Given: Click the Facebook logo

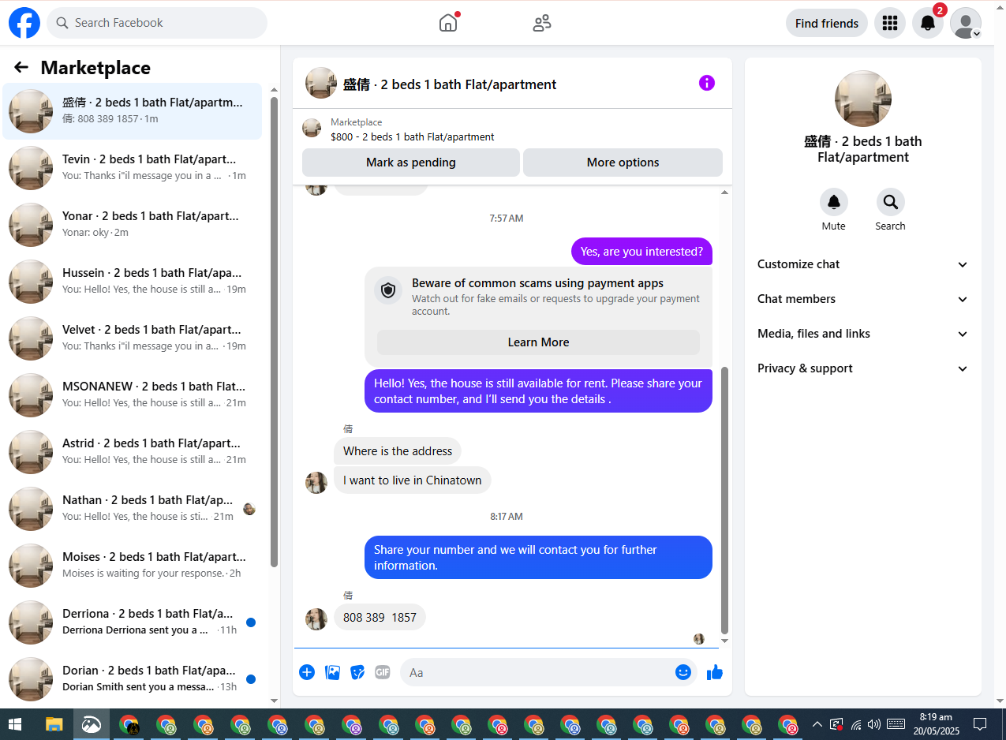Looking at the screenshot, I should click(24, 23).
